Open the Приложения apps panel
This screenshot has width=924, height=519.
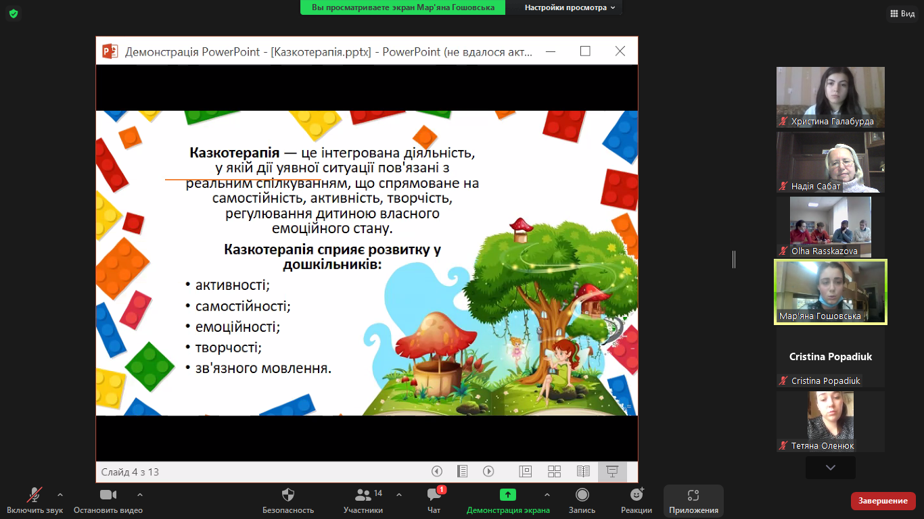[x=693, y=500]
